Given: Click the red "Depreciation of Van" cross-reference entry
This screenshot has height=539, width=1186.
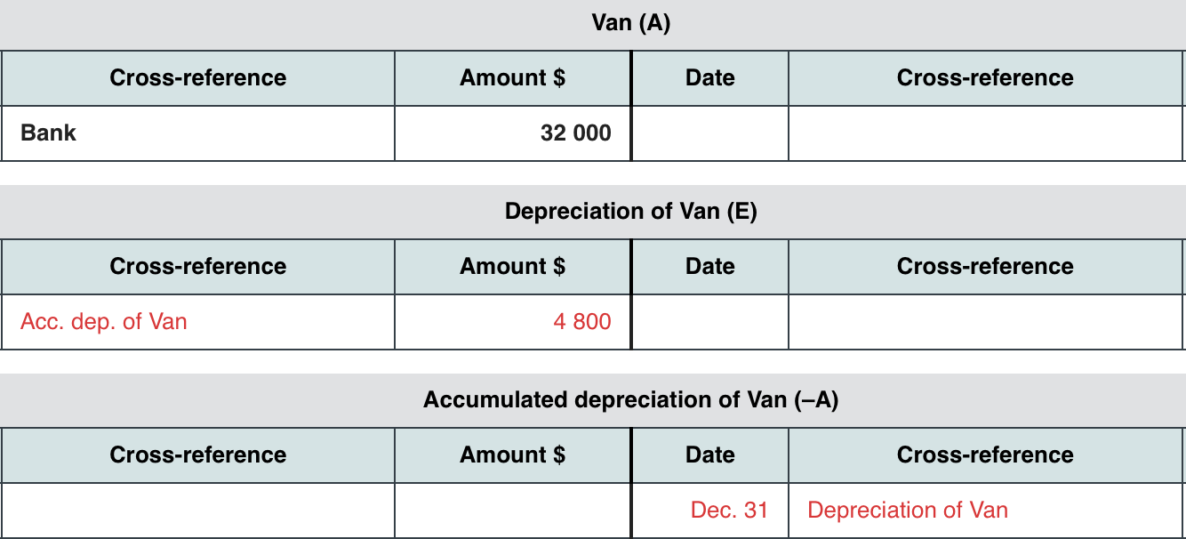Looking at the screenshot, I should point(907,511).
